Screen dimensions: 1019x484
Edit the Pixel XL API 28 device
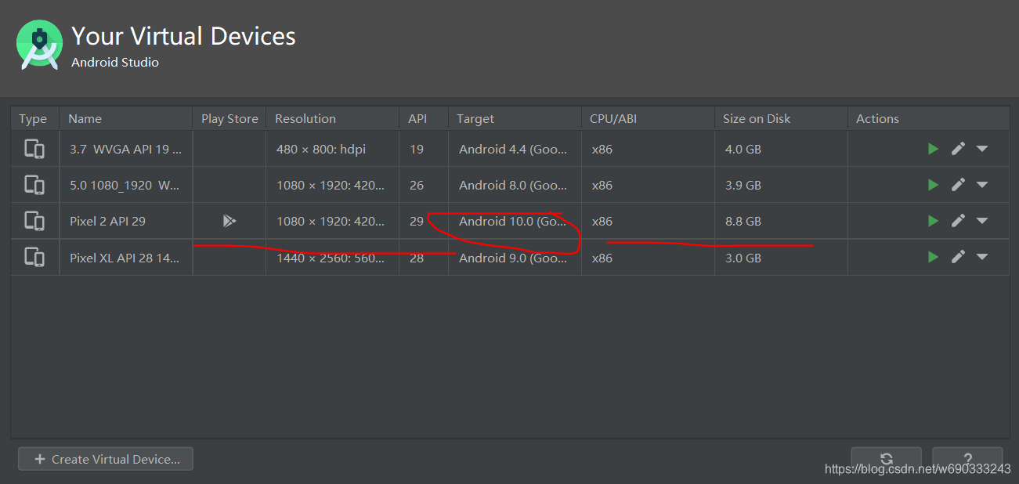[x=958, y=257]
